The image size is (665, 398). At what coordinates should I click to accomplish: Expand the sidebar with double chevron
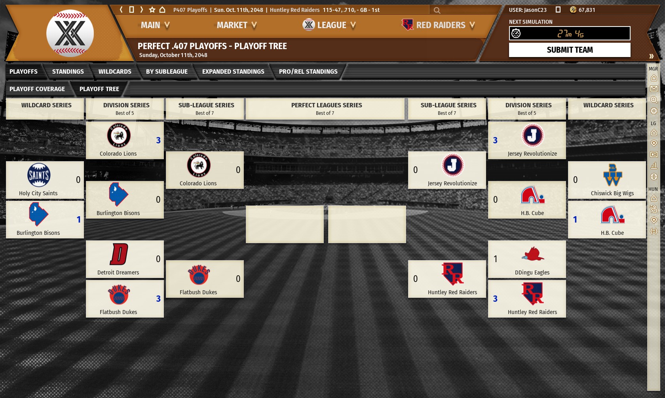pos(651,56)
